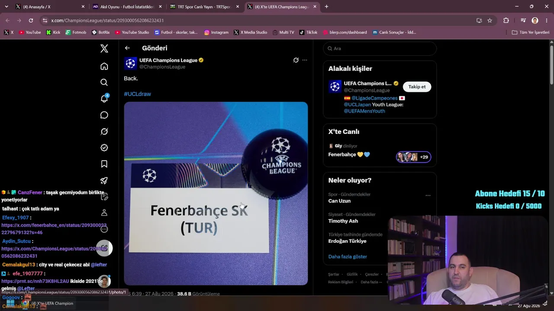Click the Grok icon on the post
This screenshot has width=554, height=311.
(296, 60)
